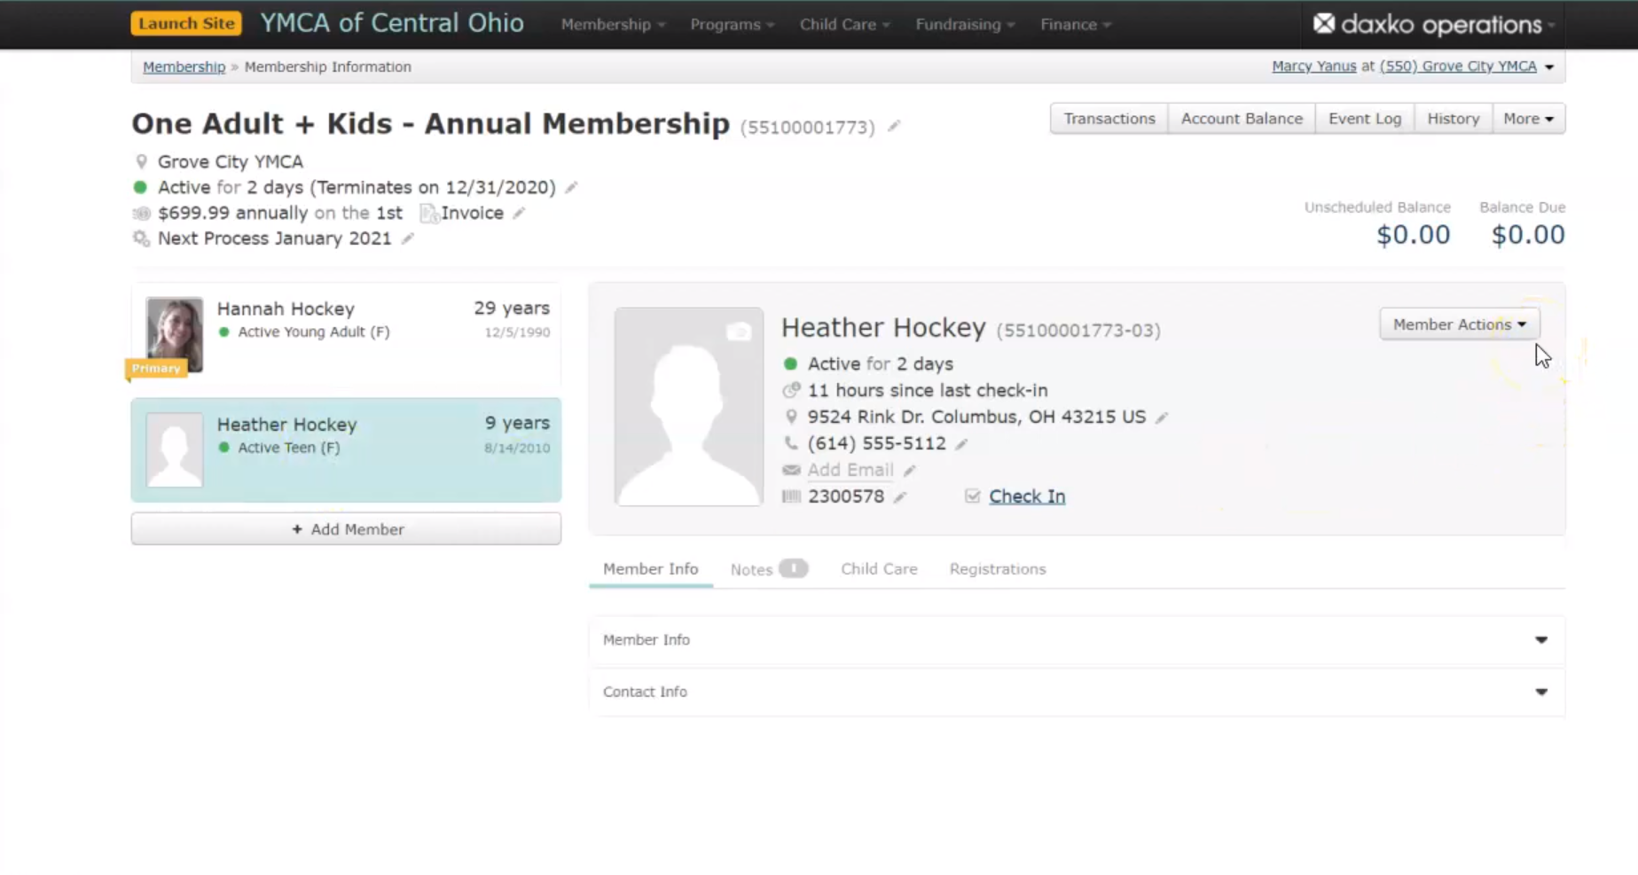Viewport: 1638px width, 875px height.
Task: Switch to the Registrations tab
Action: tap(998, 569)
